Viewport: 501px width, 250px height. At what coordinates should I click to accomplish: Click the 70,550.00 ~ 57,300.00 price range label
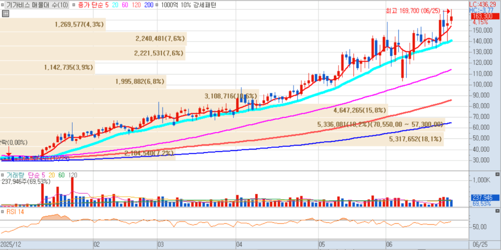[408, 125]
